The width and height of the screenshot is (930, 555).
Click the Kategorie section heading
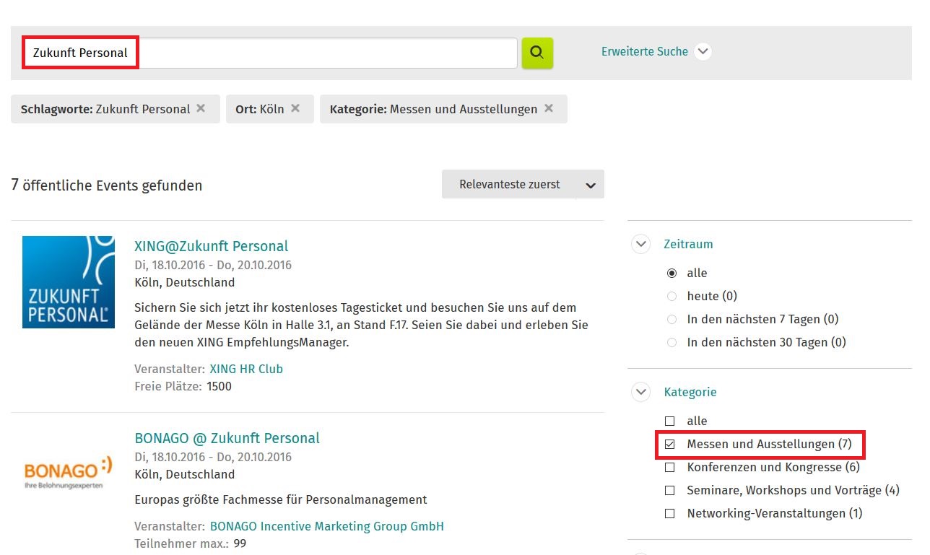(x=690, y=392)
